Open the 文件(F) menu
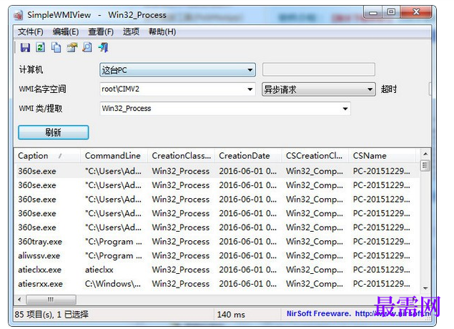The height and width of the screenshot is (329, 454). (x=31, y=31)
